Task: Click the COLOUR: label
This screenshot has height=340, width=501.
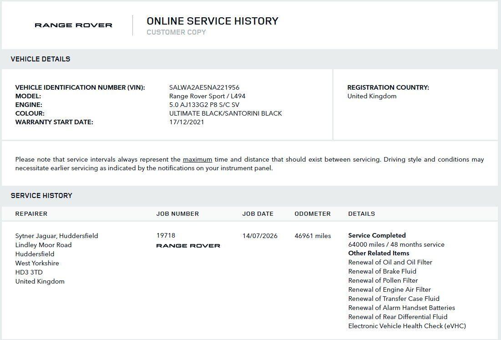Action: click(30, 113)
